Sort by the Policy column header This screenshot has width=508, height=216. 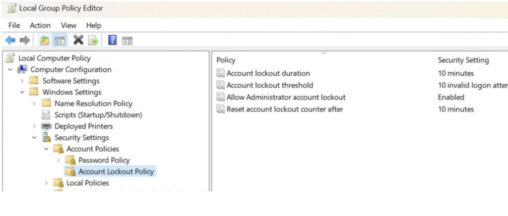coord(226,60)
